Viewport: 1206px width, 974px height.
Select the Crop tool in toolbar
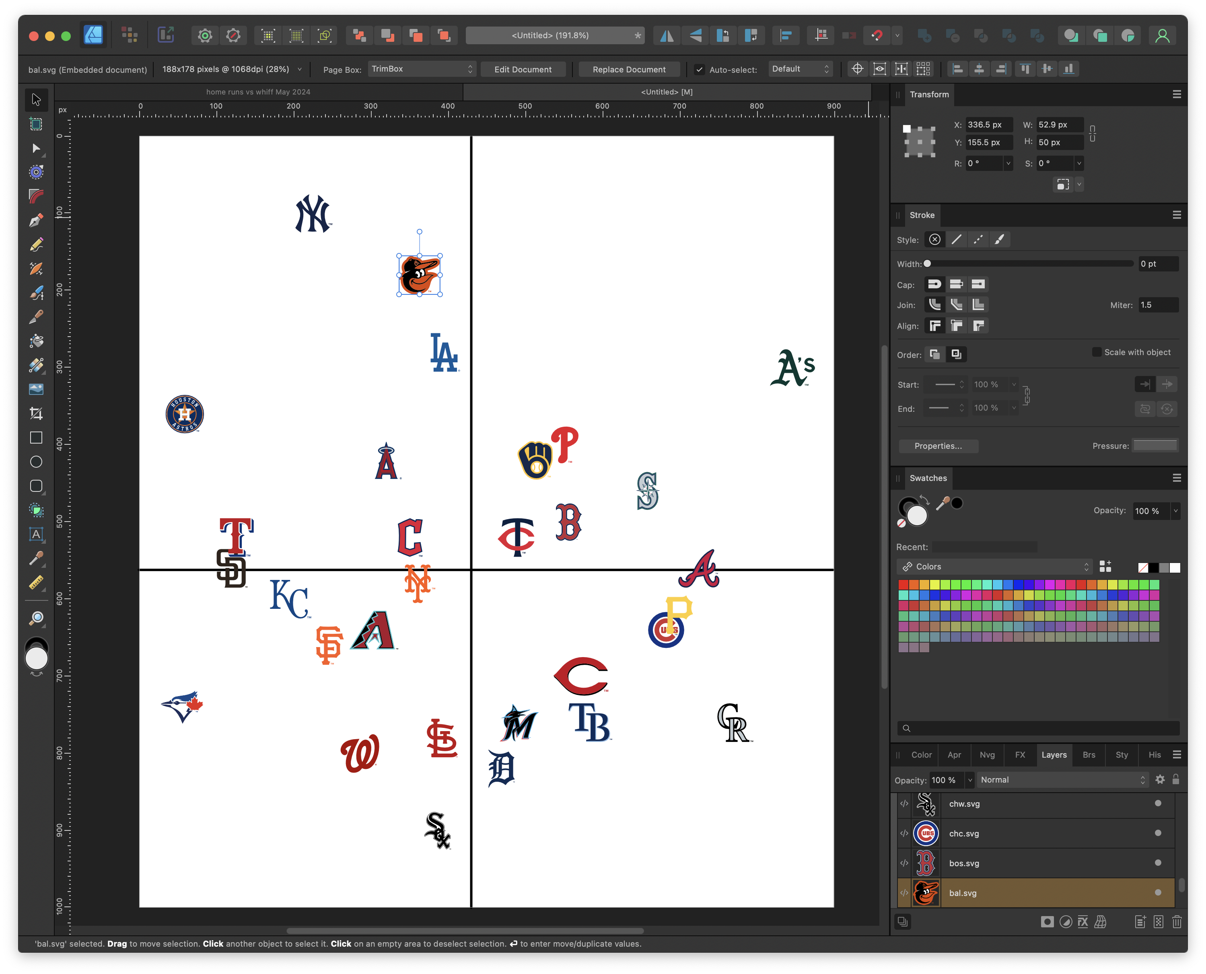[x=36, y=413]
